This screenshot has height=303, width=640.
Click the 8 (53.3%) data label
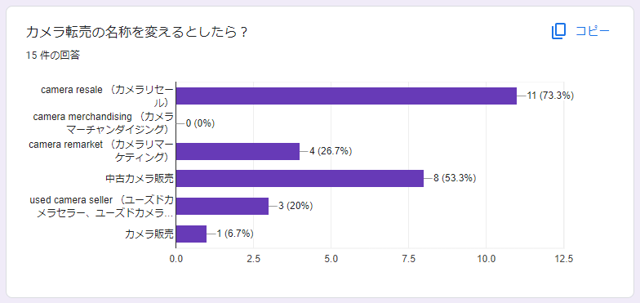[455, 178]
